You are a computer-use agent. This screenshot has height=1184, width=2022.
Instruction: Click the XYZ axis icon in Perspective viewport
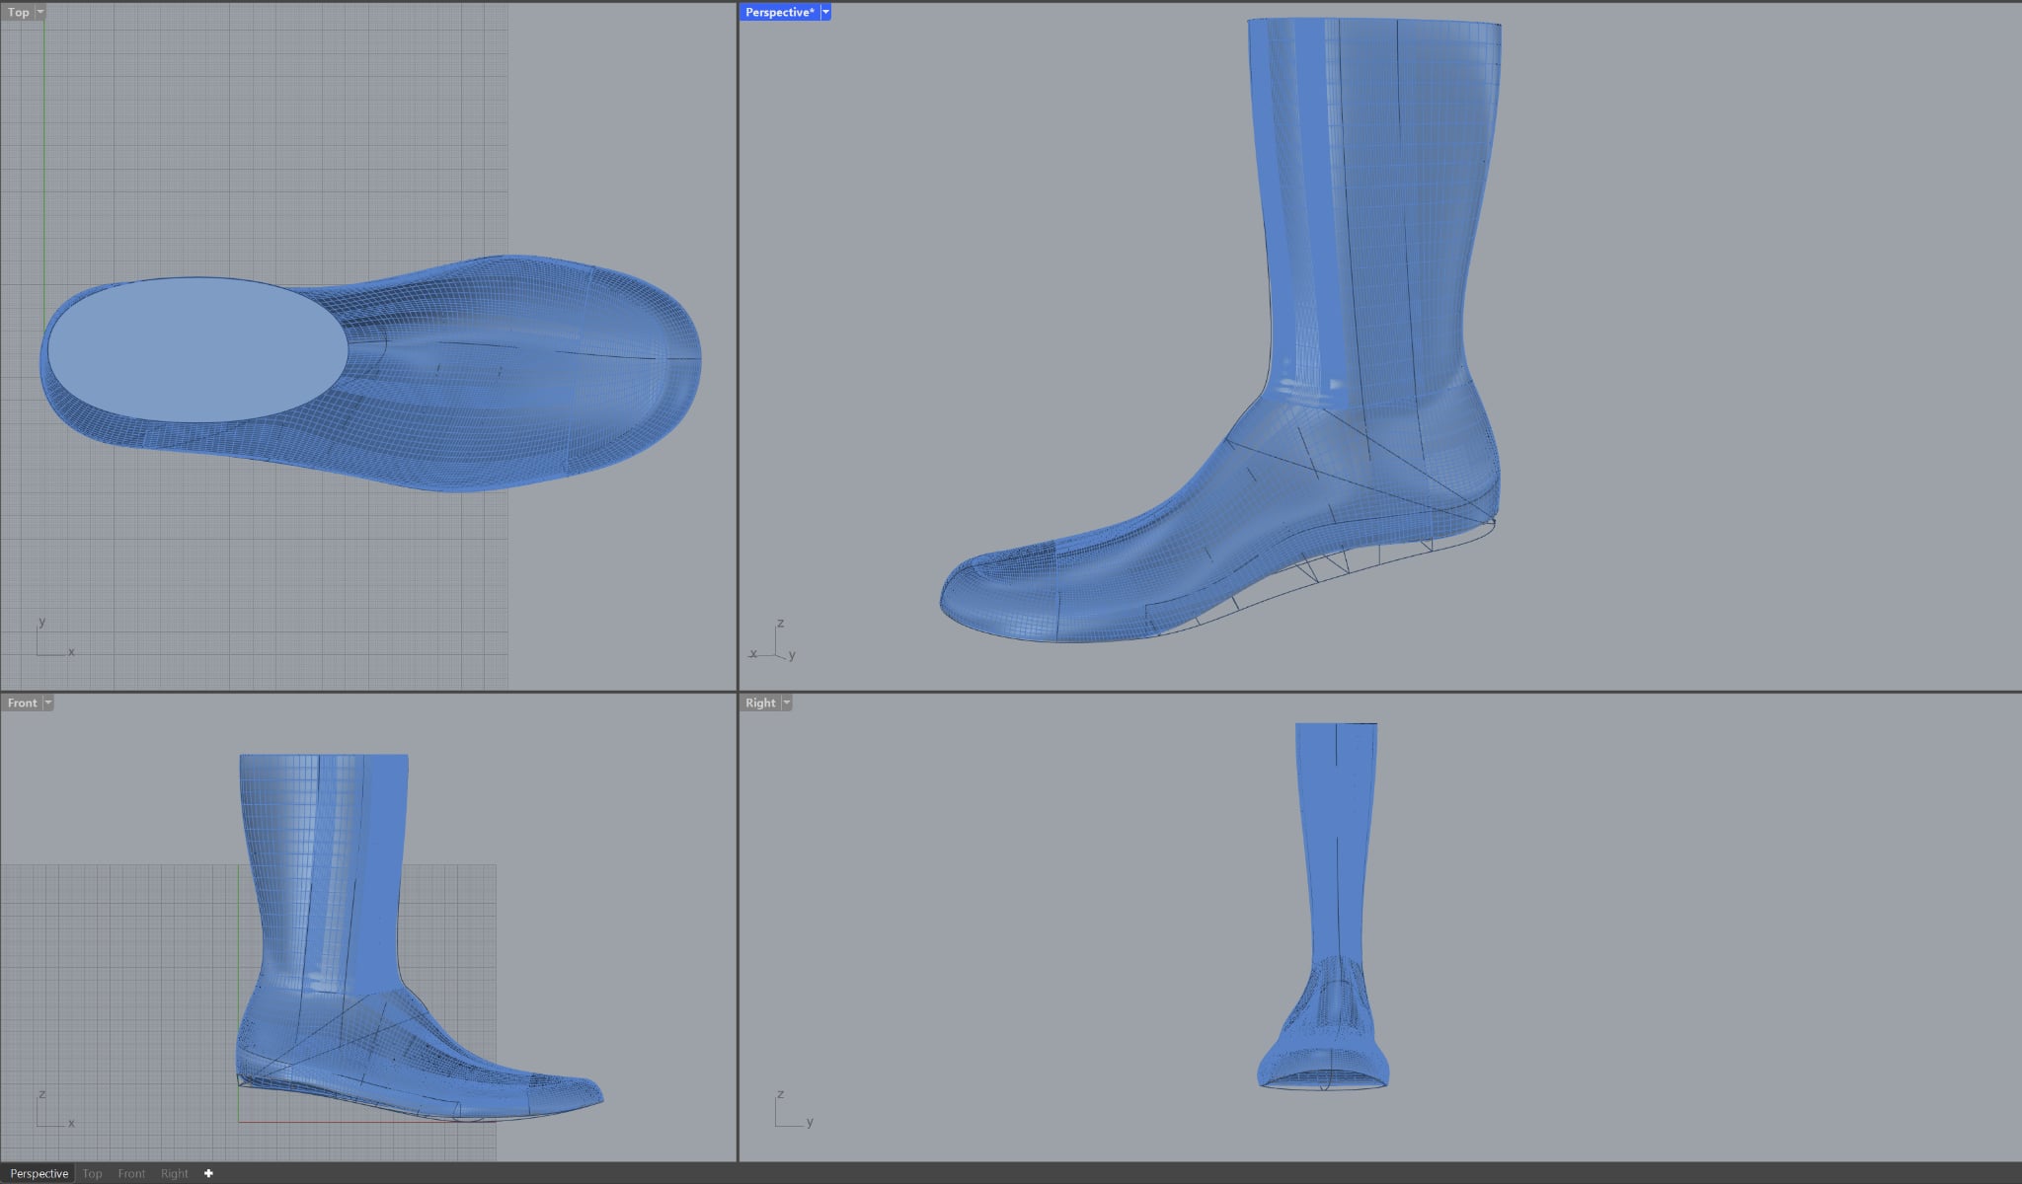click(x=775, y=643)
